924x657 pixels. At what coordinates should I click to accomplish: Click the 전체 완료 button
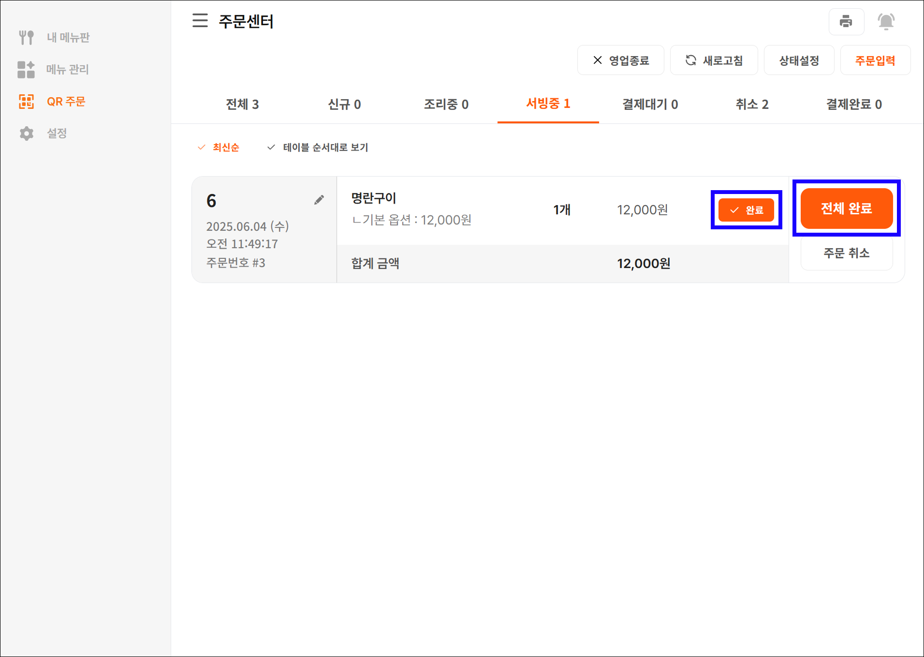pyautogui.click(x=847, y=209)
